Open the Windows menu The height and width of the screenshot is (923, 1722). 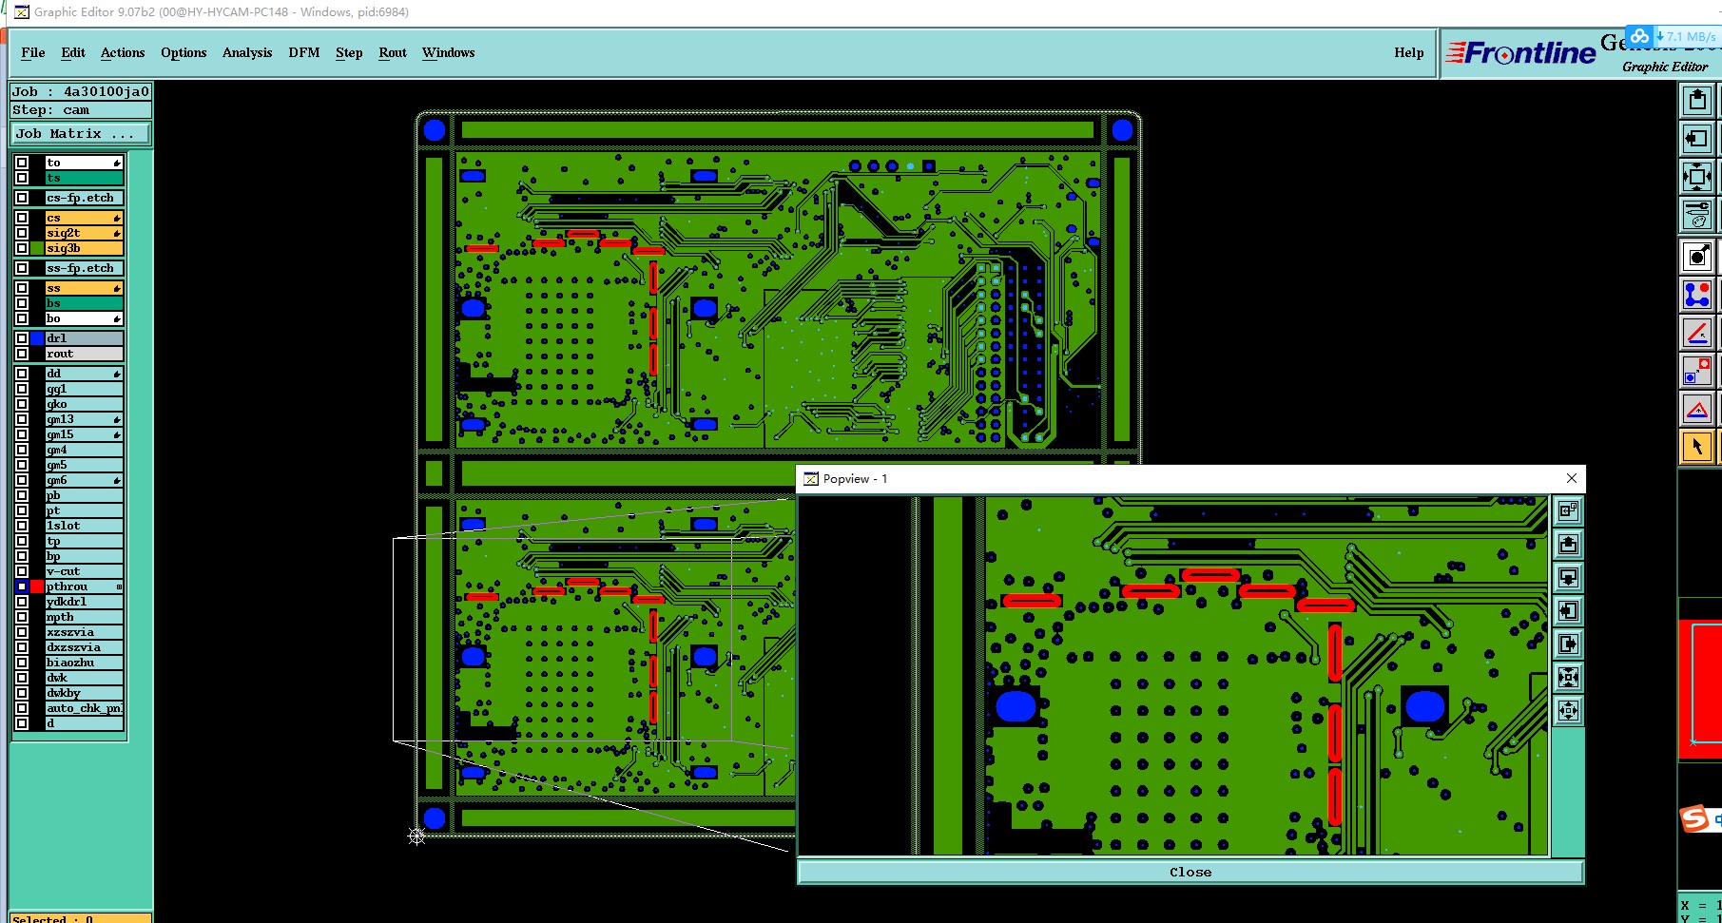point(449,52)
